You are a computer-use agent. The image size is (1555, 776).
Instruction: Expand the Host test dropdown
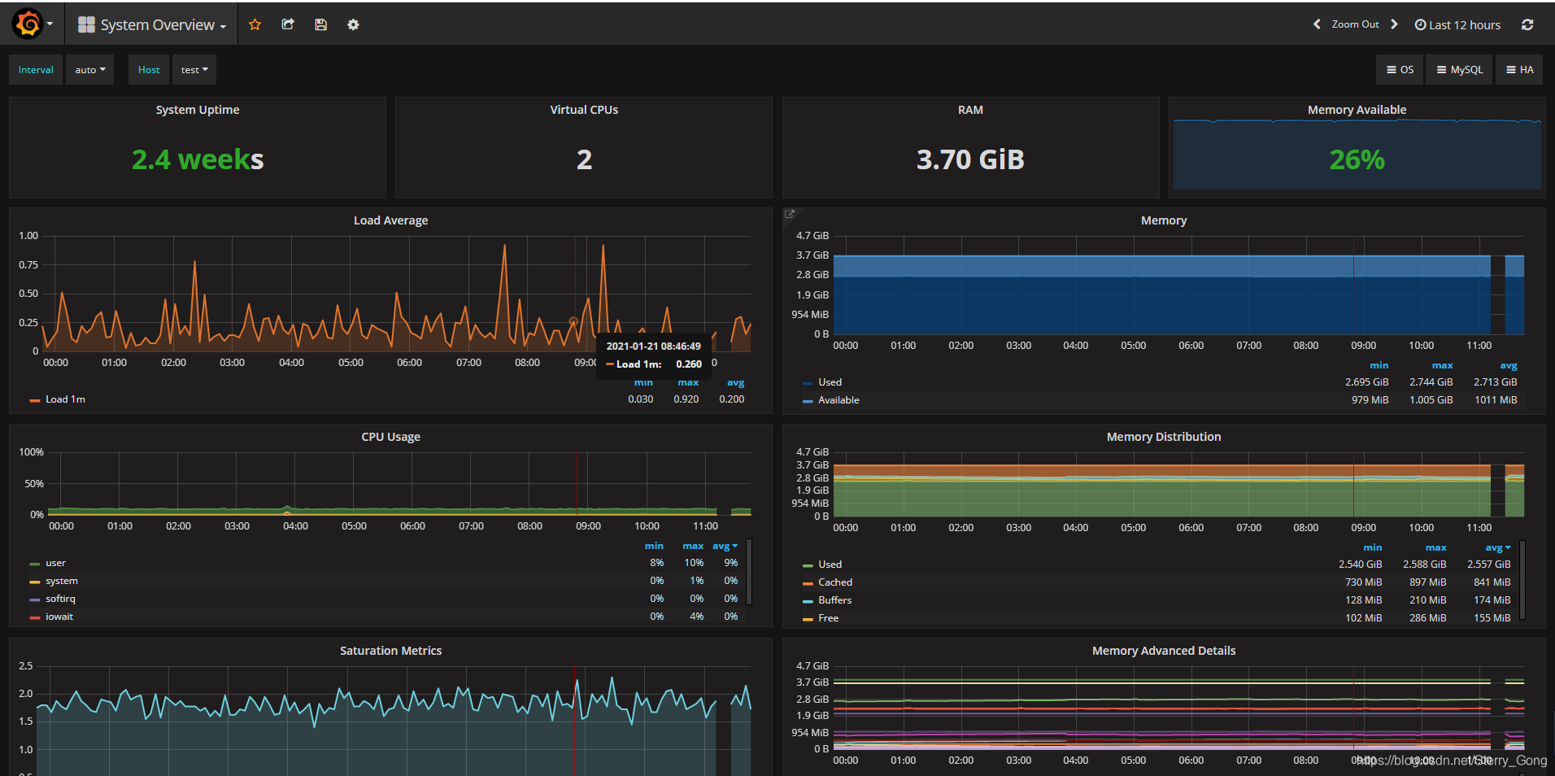[x=194, y=70]
